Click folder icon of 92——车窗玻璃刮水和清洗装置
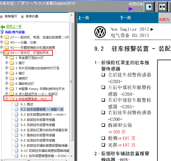Screen dimensions: 171x161 (x=7, y=48)
